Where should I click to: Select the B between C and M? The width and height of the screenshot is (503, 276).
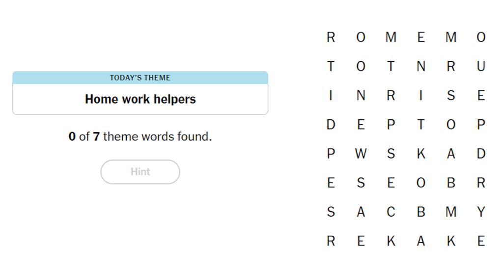[x=421, y=212]
